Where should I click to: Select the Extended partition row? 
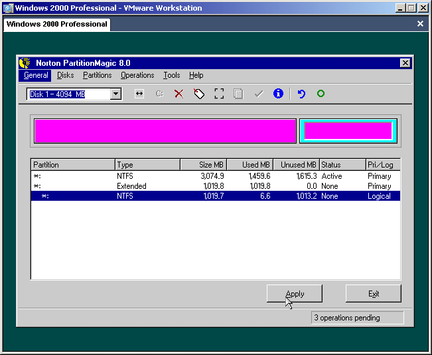click(x=216, y=186)
